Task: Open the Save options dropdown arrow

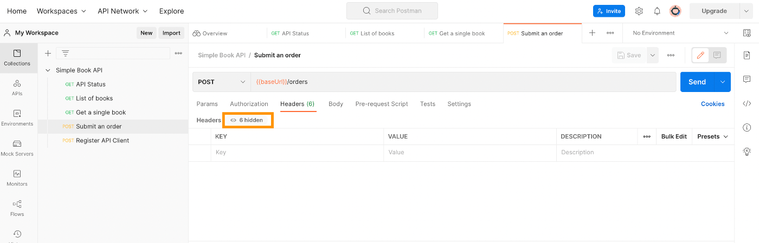Action: pos(652,55)
